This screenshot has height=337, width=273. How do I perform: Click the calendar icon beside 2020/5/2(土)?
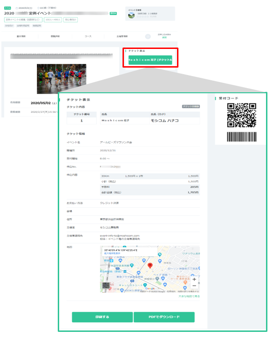point(17,8)
